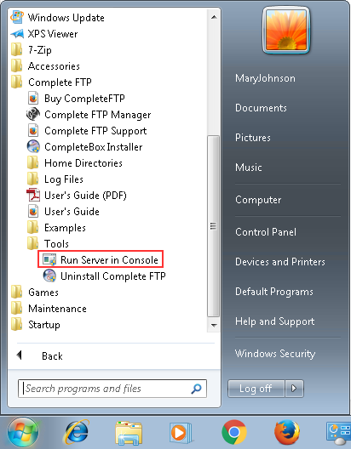Click the Games folder icon

click(x=17, y=292)
